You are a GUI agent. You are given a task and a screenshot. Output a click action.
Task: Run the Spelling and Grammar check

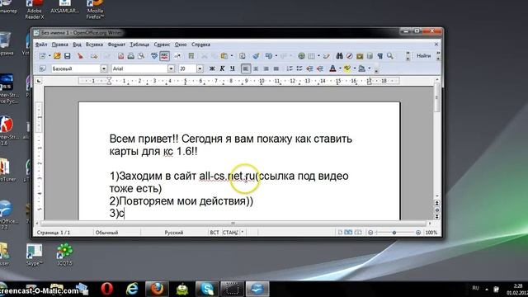(154, 56)
